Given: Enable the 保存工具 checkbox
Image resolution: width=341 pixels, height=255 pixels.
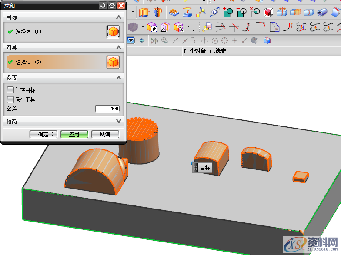Looking at the screenshot, I should pyautogui.click(x=10, y=99).
